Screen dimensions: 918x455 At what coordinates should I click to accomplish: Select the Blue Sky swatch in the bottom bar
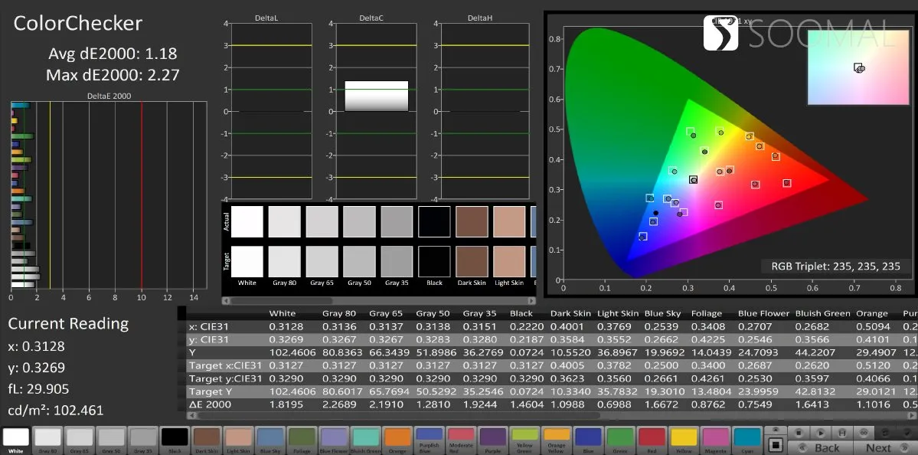pyautogui.click(x=270, y=440)
